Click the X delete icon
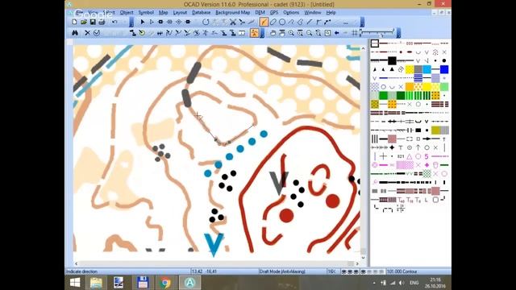This screenshot has width=516, height=290. (x=87, y=33)
